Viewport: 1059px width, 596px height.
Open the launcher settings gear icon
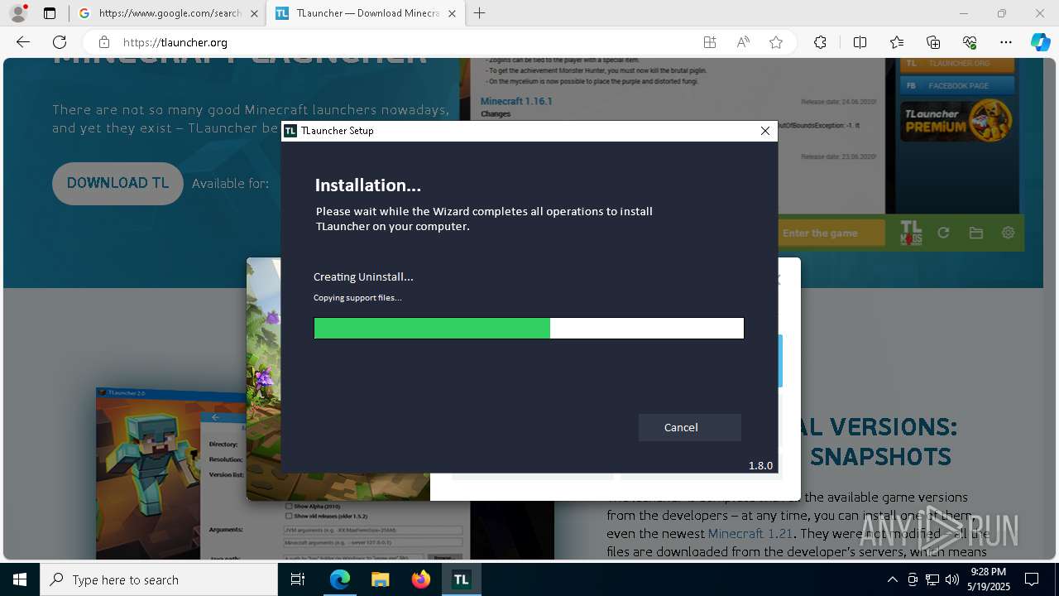1008,233
